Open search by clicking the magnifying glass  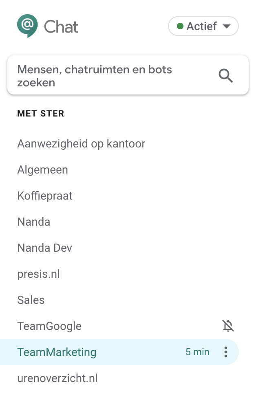coord(225,76)
